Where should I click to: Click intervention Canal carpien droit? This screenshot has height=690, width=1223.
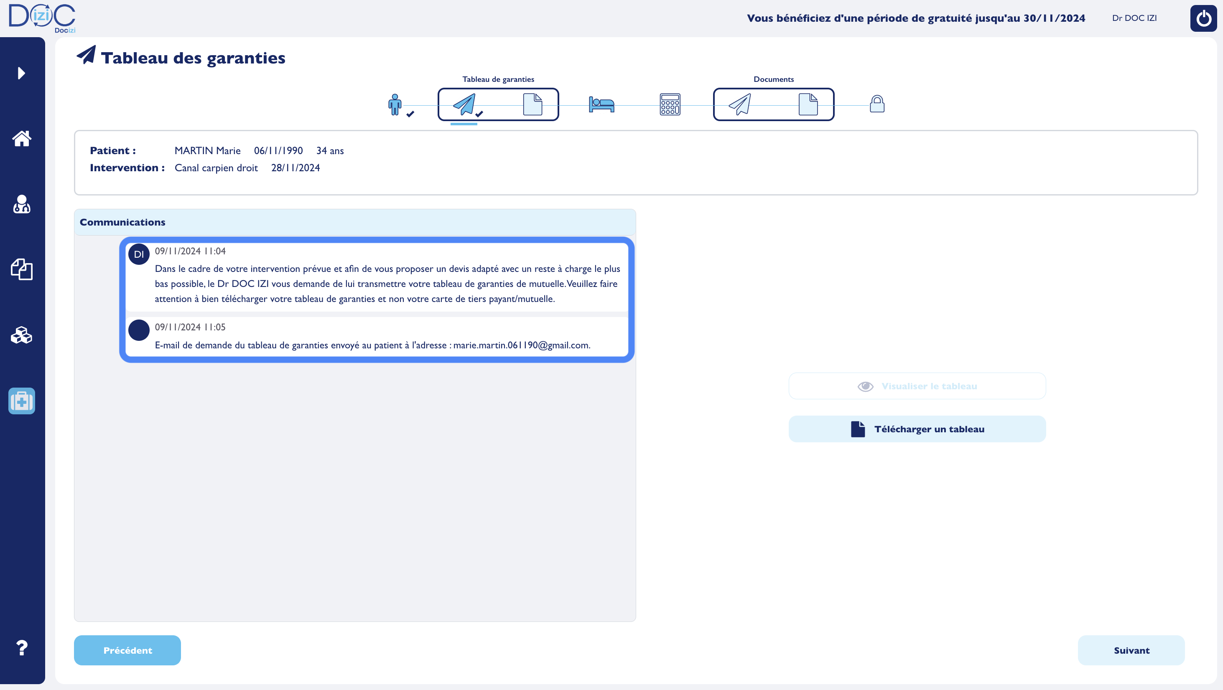pos(216,167)
